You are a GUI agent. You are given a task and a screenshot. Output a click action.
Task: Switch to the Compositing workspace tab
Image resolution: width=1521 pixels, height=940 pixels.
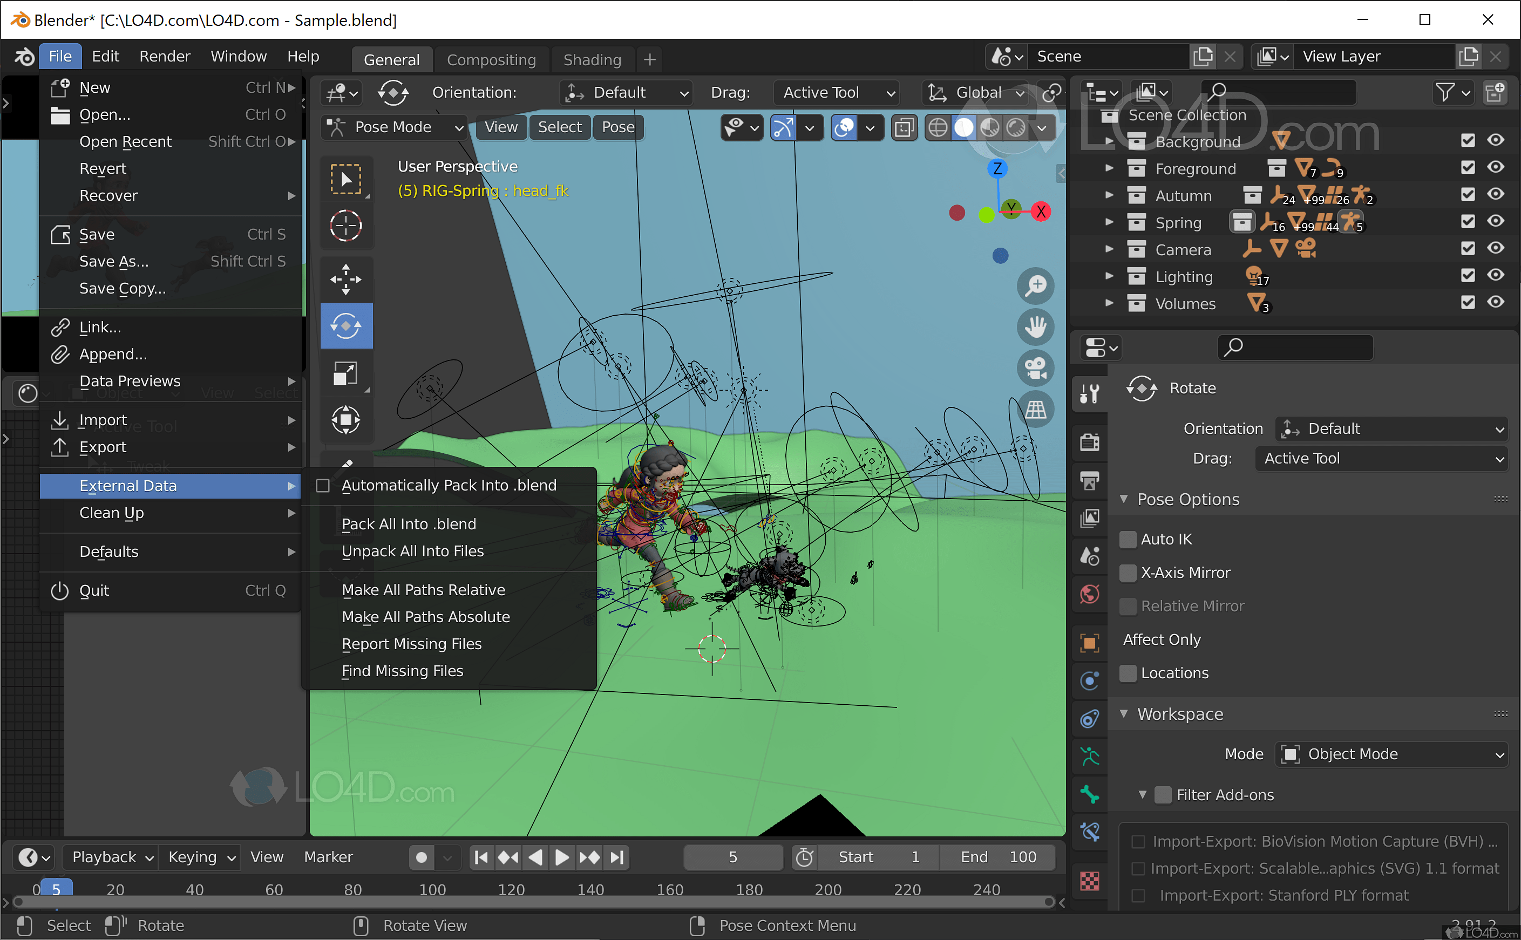point(491,60)
